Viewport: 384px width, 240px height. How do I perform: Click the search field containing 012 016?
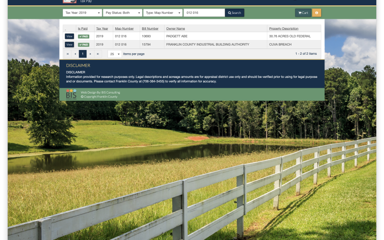[204, 13]
